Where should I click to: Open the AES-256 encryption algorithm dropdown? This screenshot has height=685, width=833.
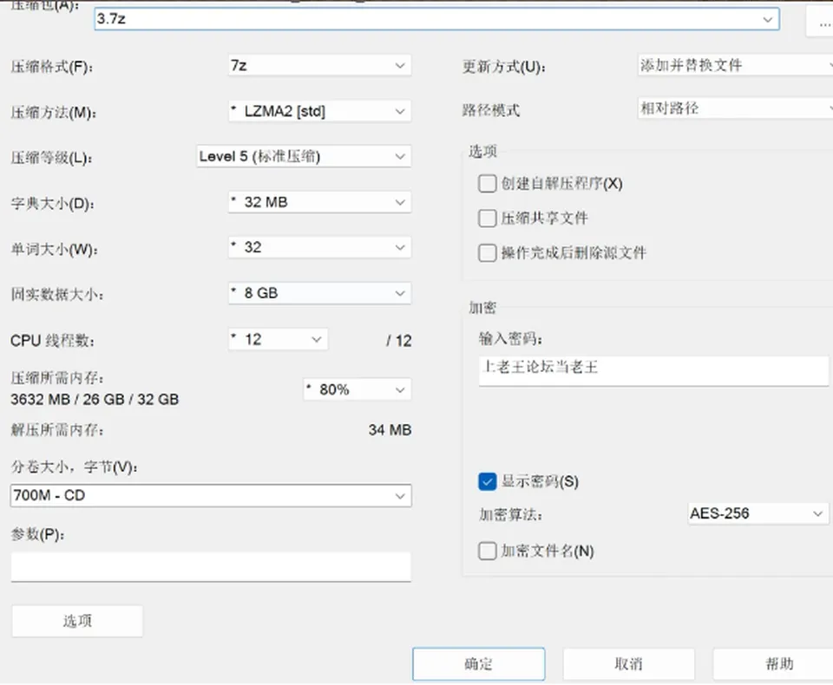(x=758, y=513)
